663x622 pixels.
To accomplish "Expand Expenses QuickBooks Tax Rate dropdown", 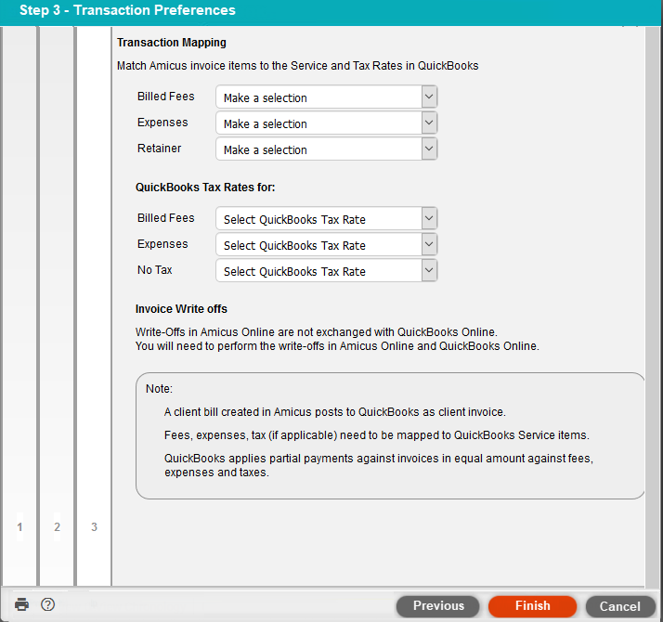I will [325, 245].
